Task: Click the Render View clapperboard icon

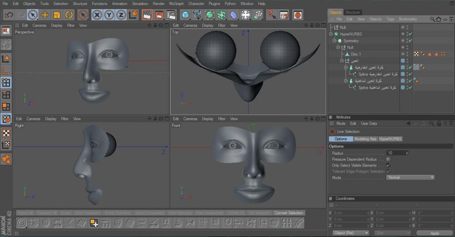Action: (147, 15)
